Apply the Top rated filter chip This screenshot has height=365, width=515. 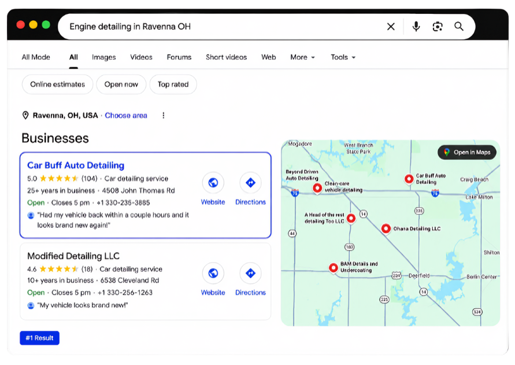pyautogui.click(x=173, y=84)
